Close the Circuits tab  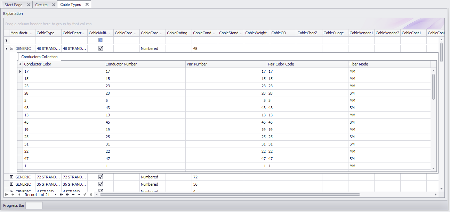54,5
